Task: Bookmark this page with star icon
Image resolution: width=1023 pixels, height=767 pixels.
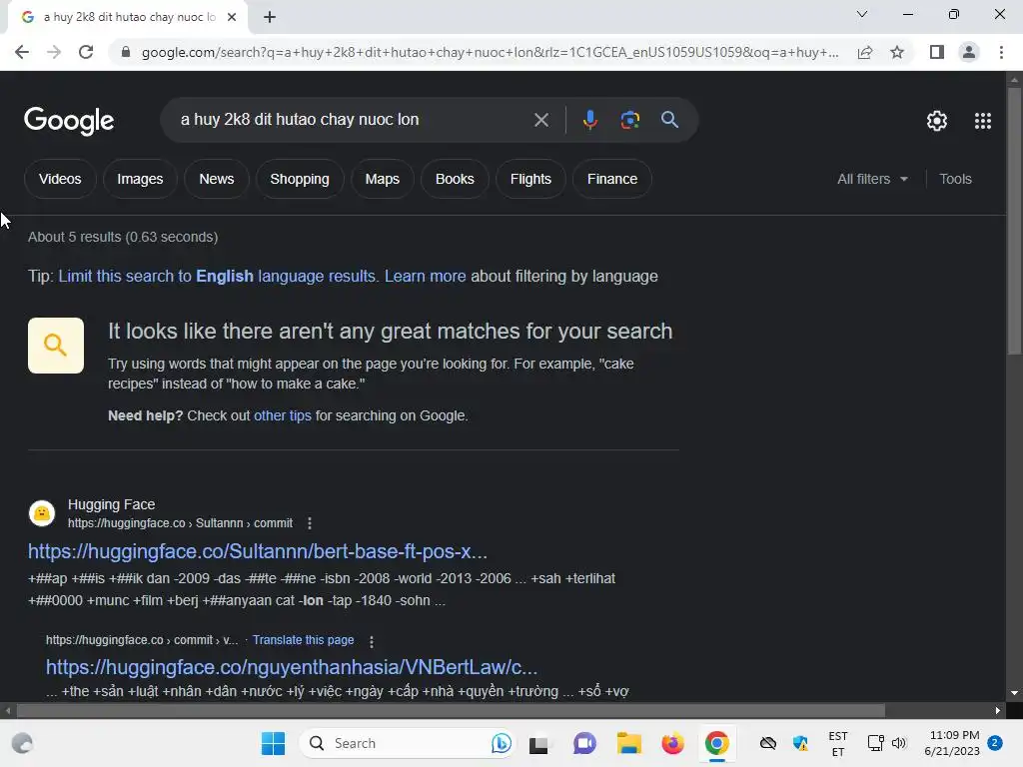Action: (x=897, y=52)
